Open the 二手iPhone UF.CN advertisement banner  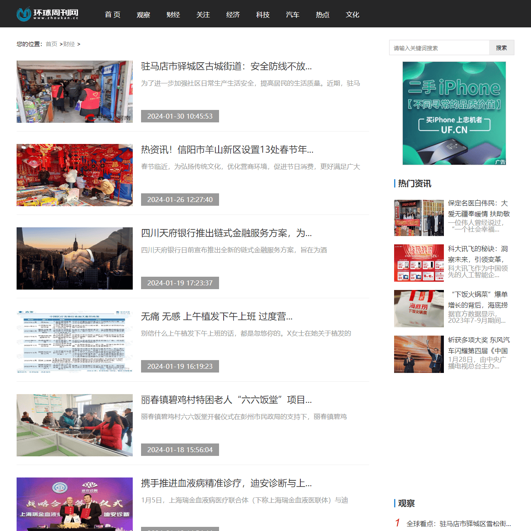[454, 113]
